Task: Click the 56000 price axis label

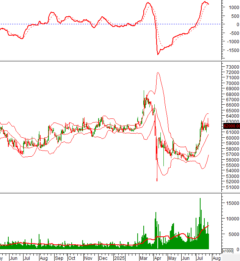Action: [232, 160]
